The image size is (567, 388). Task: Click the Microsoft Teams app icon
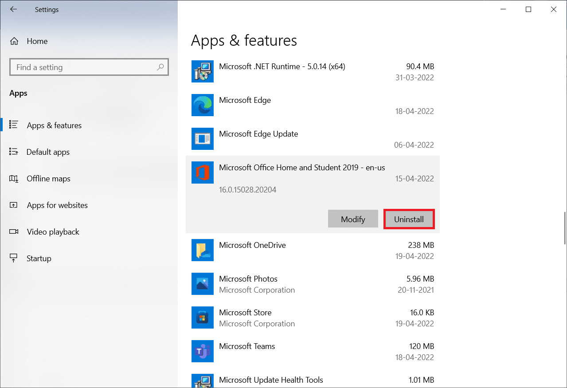click(x=203, y=352)
